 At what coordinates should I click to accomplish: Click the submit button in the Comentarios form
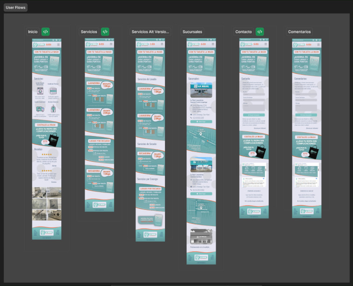(306, 114)
